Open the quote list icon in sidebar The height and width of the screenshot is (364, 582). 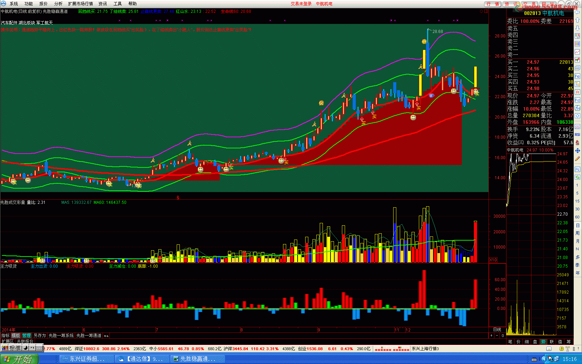[577, 36]
